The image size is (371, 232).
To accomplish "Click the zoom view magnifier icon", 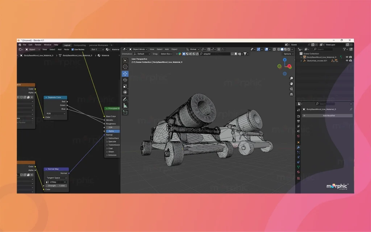I will (291, 78).
